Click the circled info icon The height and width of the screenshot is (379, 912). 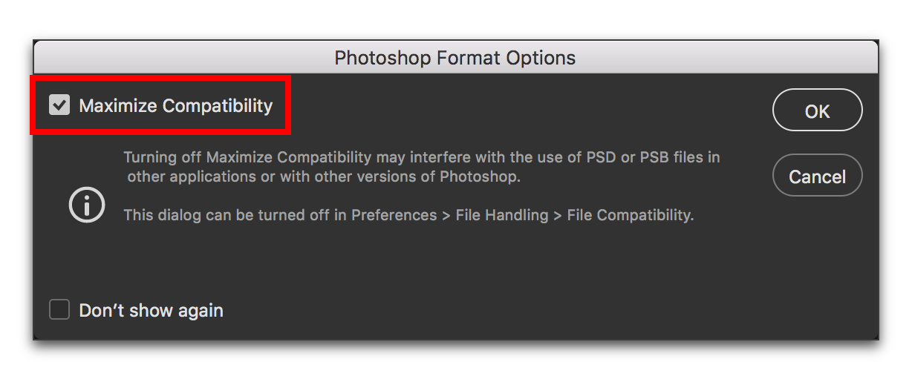[x=86, y=205]
